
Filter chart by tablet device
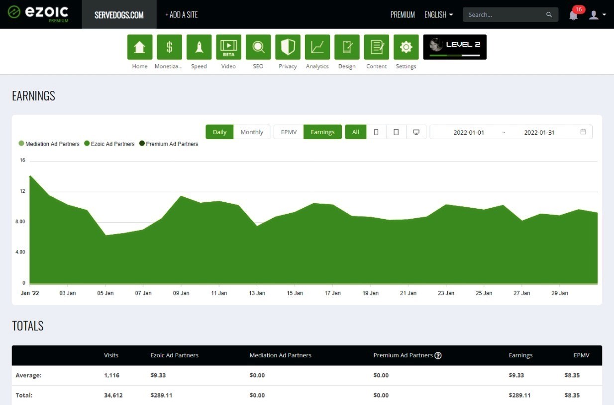click(396, 132)
